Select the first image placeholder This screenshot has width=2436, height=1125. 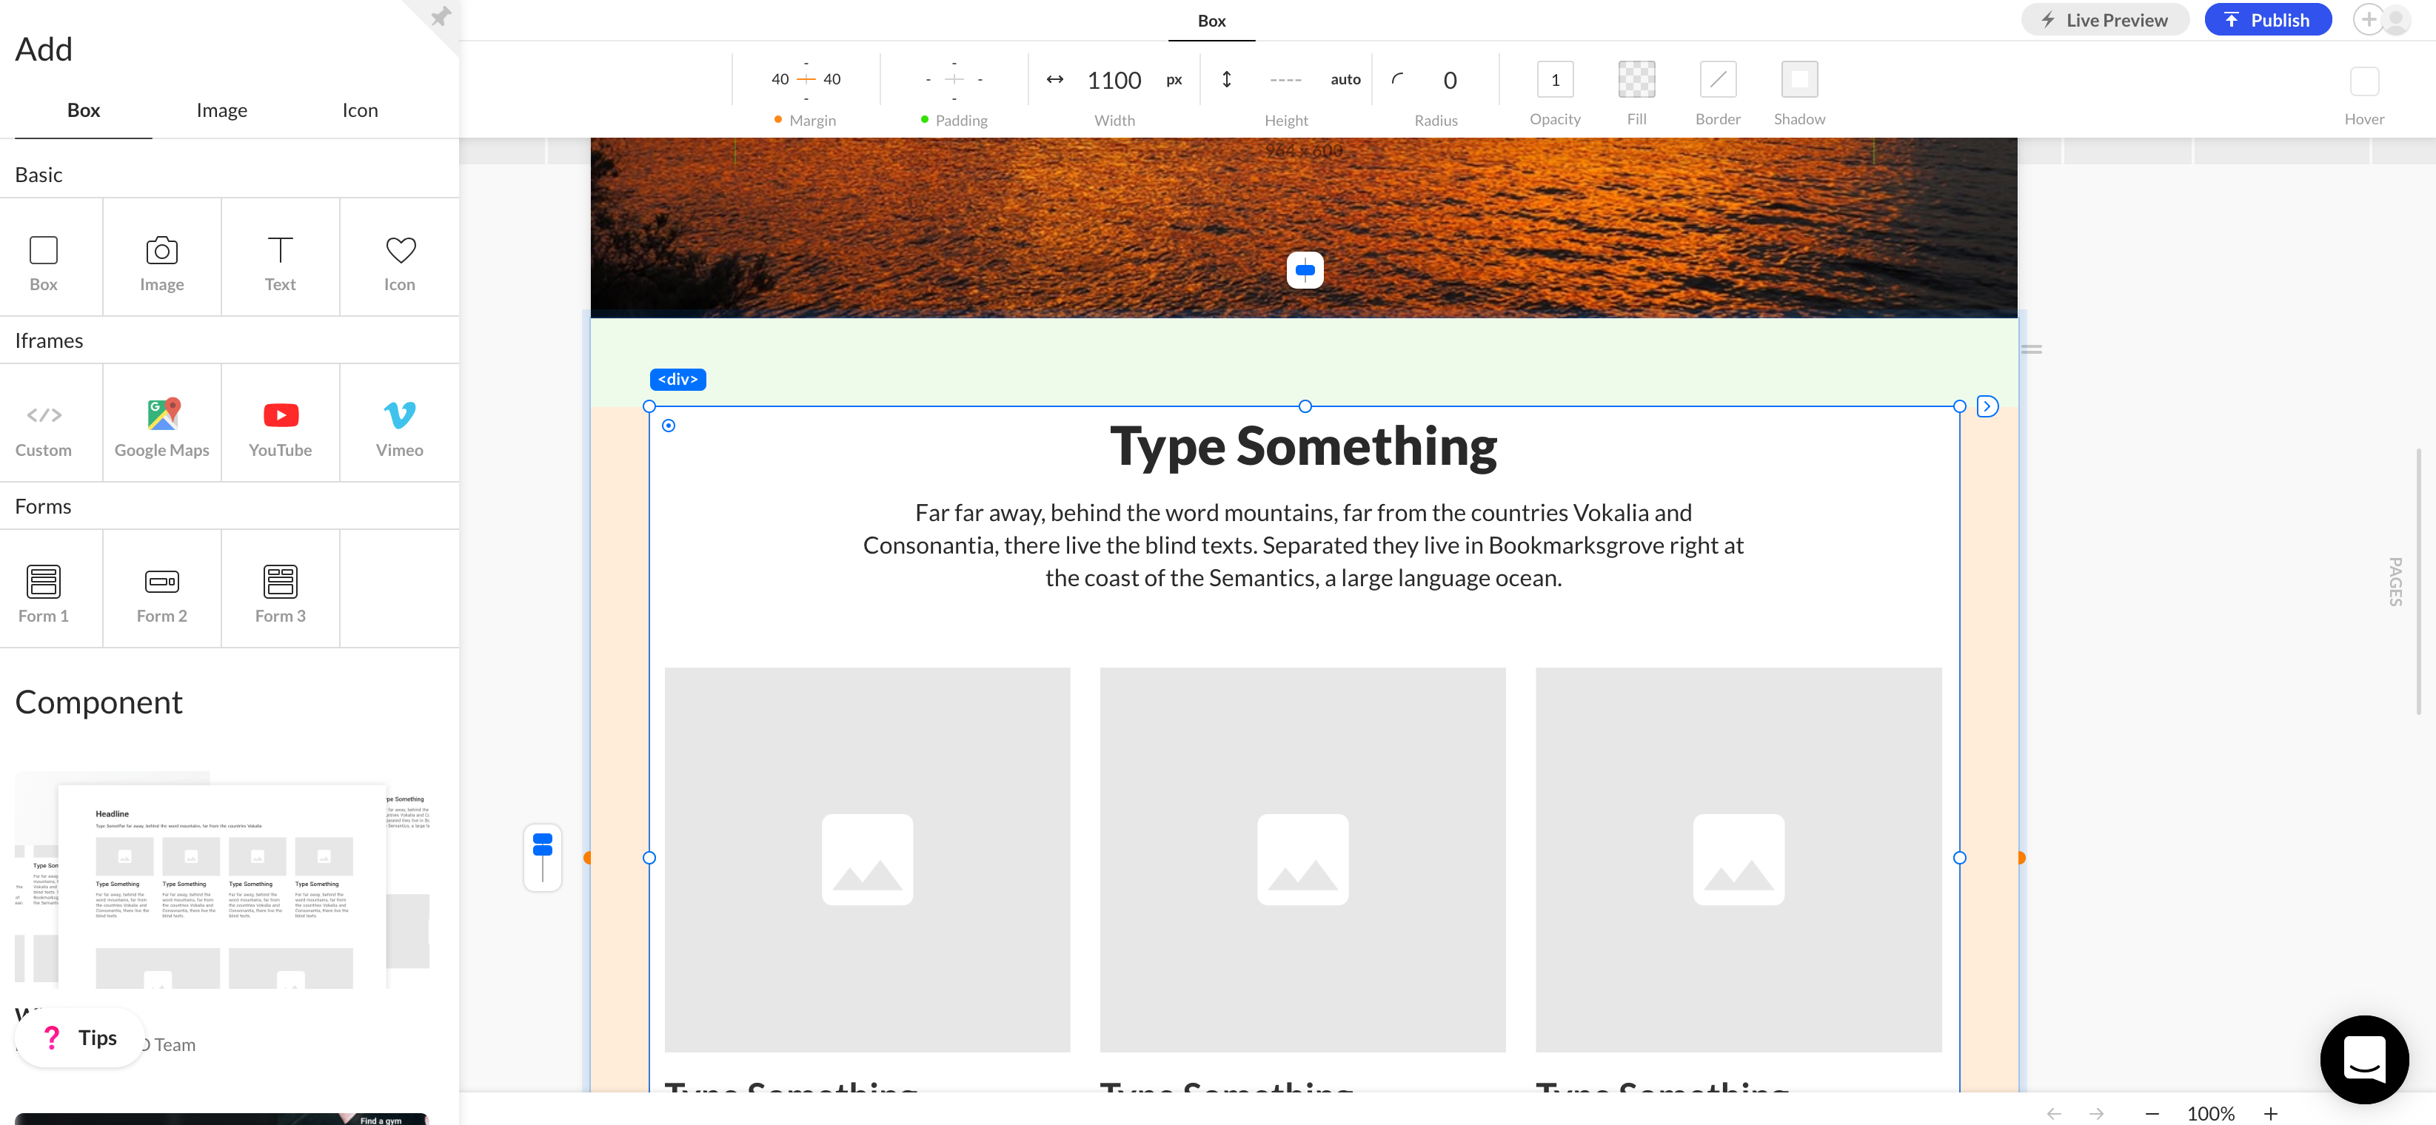point(867,859)
